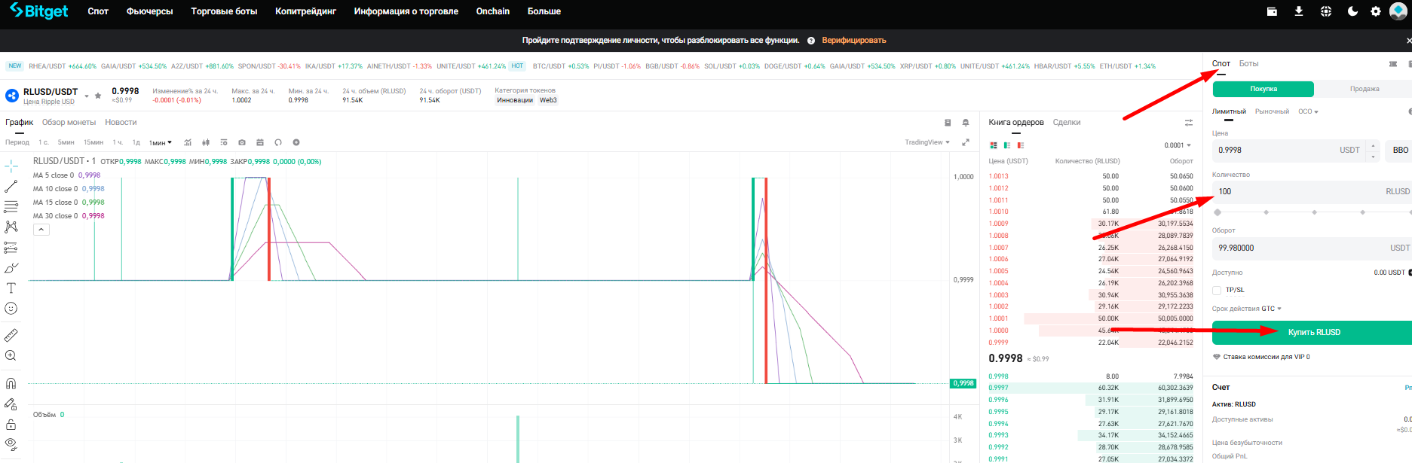The height and width of the screenshot is (463, 1412).
Task: Switch to Продажа sell tab
Action: [x=1365, y=89]
